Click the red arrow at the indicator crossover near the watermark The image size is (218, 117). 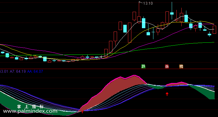coord(82,111)
